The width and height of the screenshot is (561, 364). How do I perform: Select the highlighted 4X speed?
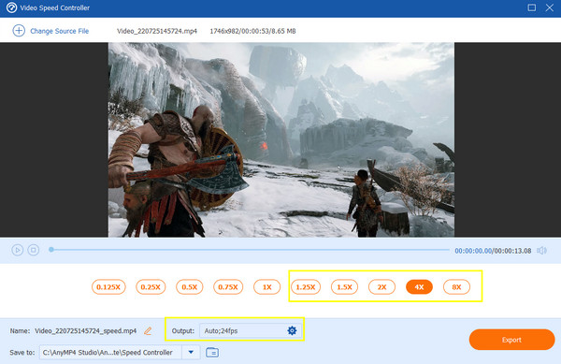tap(419, 287)
